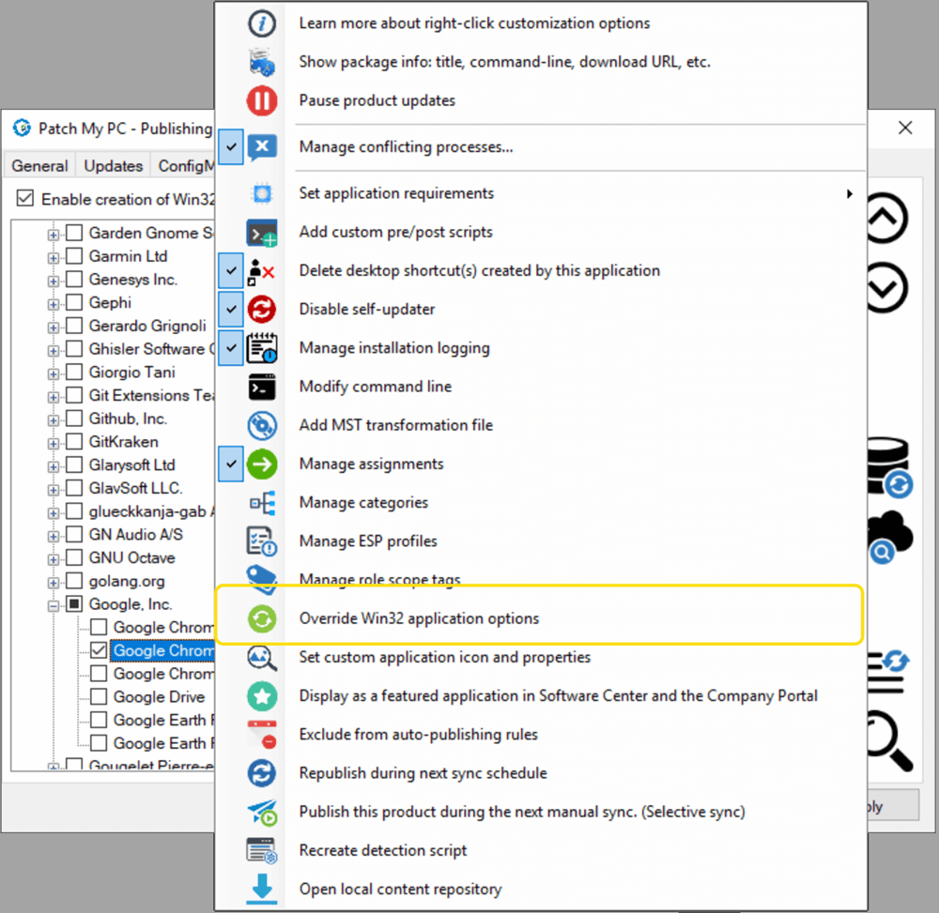Check the Google Drive checkbox

pos(99,696)
